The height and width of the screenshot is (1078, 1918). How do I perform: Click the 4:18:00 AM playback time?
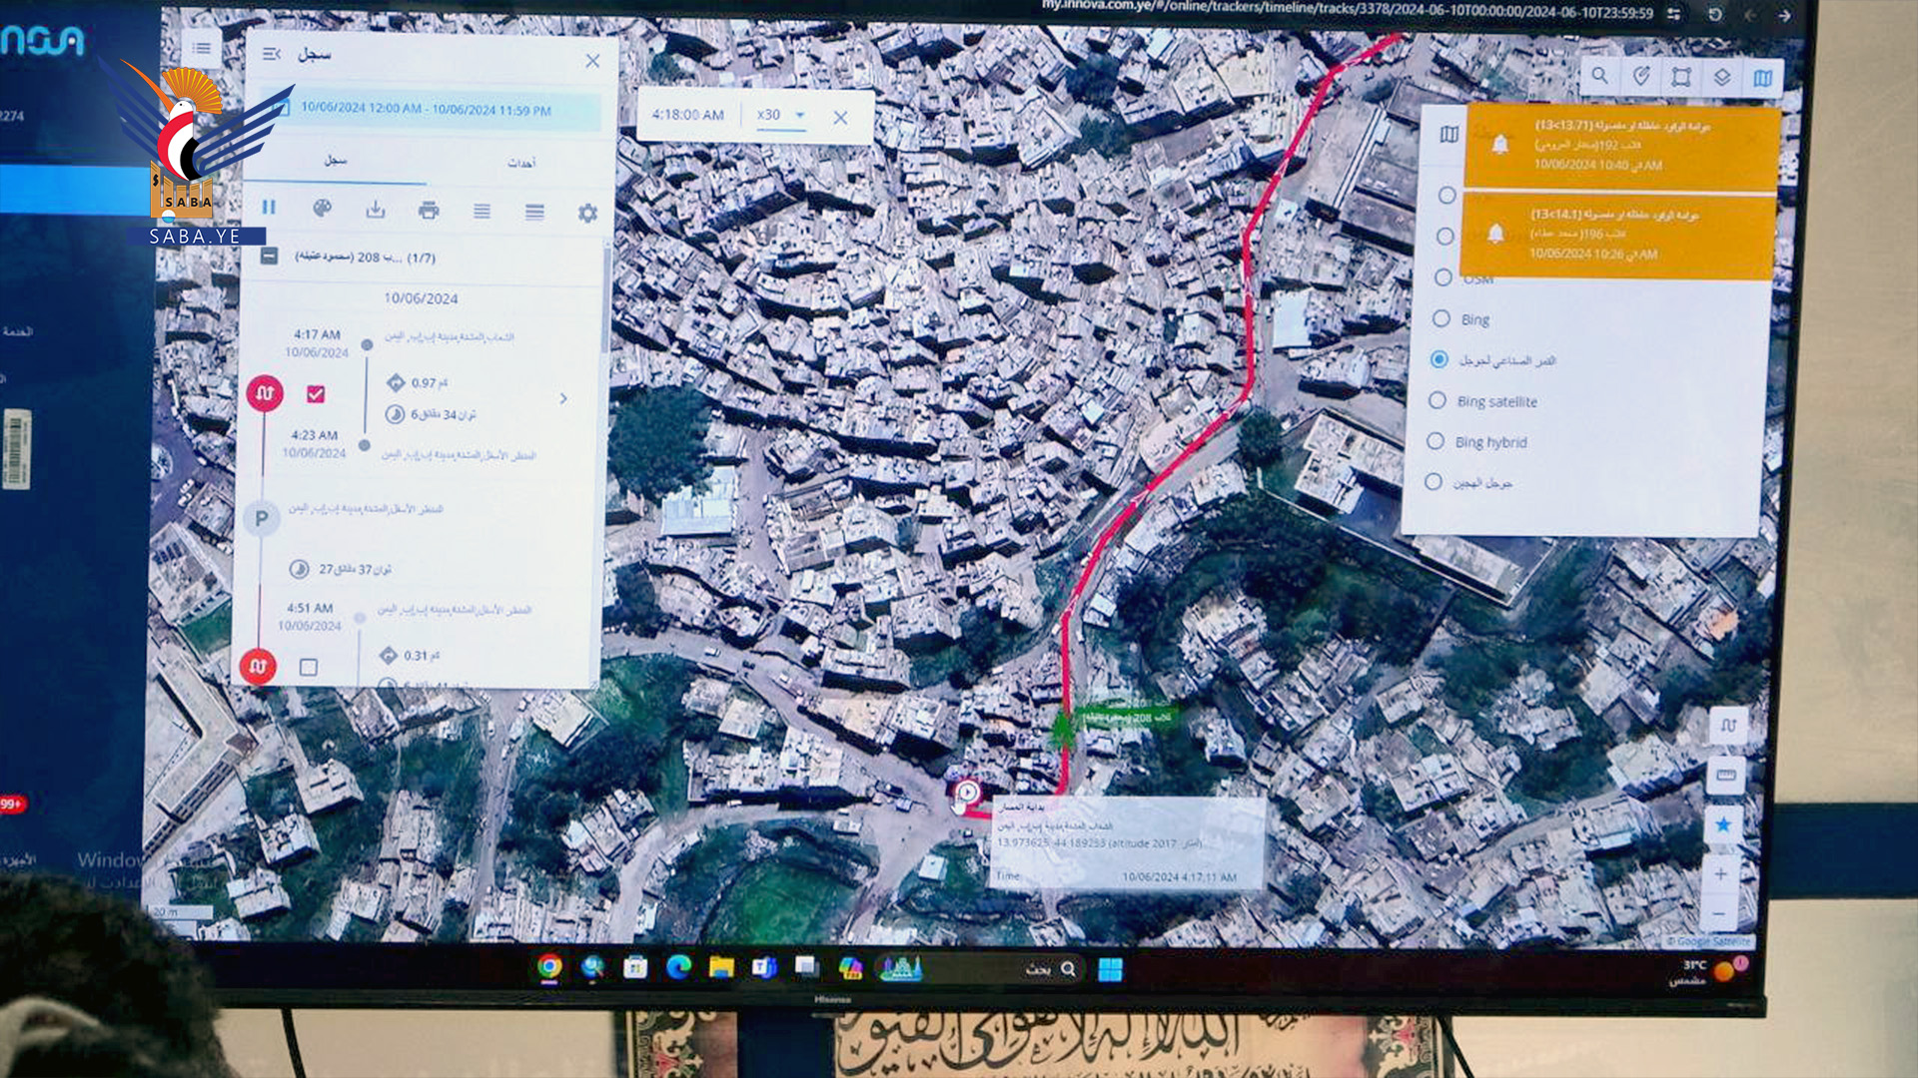pyautogui.click(x=687, y=115)
